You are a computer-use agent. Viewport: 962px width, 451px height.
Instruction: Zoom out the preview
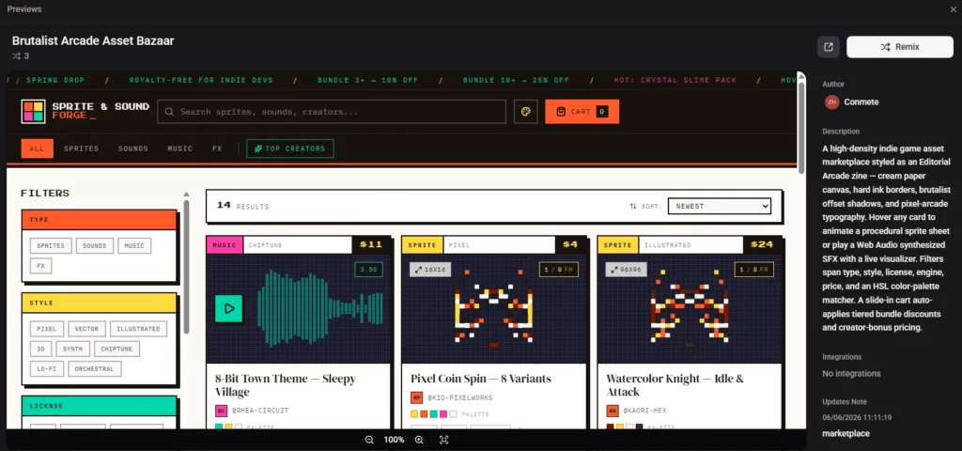pyautogui.click(x=369, y=440)
